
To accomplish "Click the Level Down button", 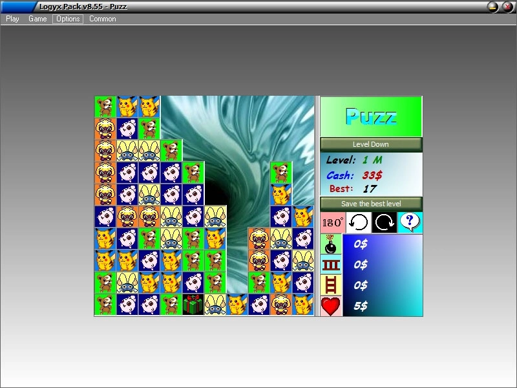I will coord(371,144).
